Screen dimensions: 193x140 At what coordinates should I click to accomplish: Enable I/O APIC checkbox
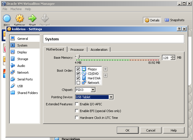pyautogui.click(x=77, y=104)
